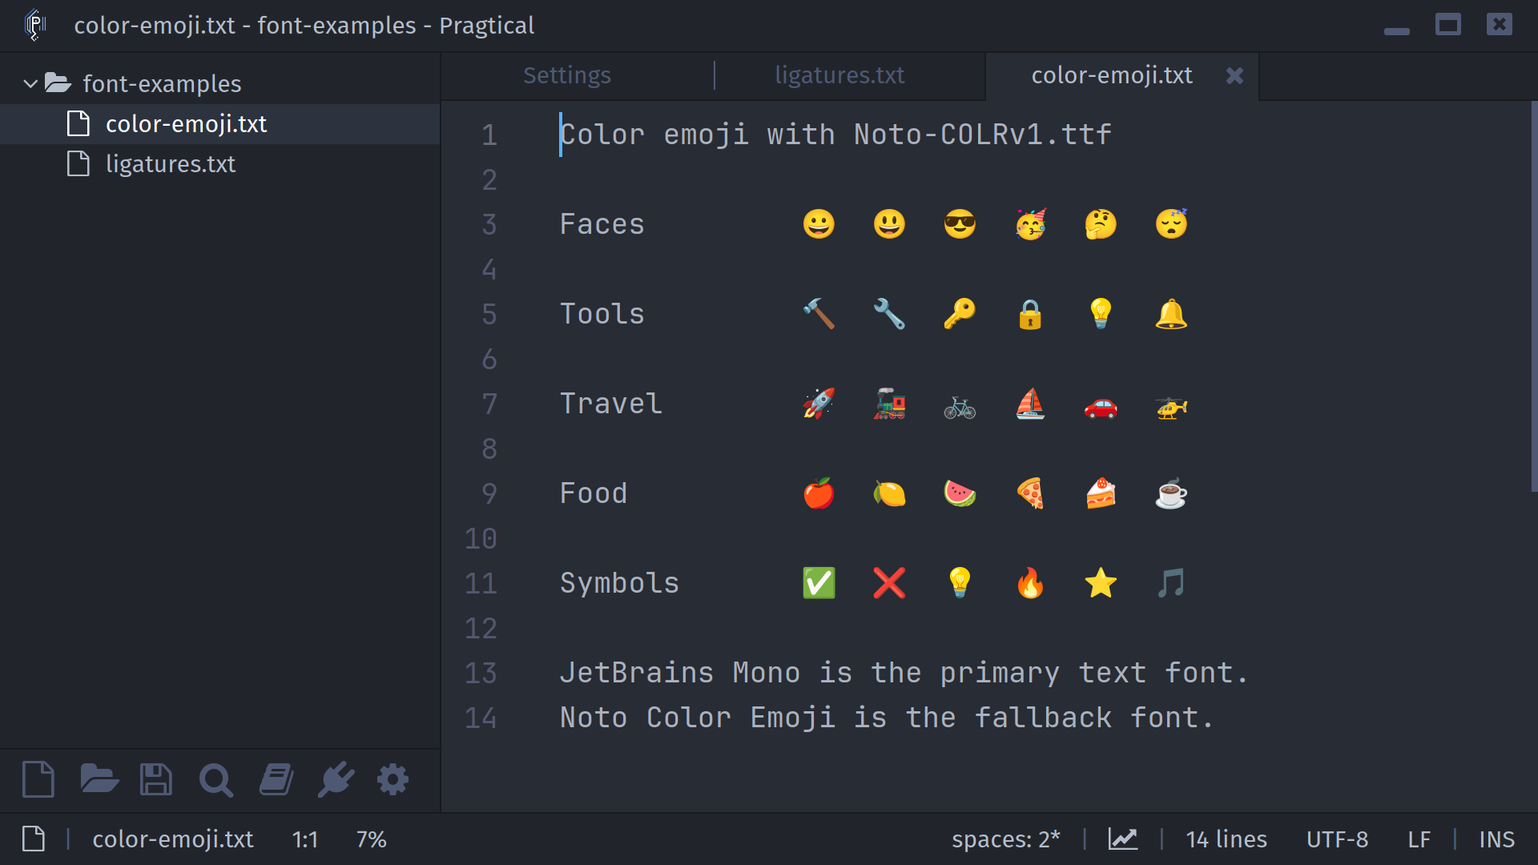Click the 1:1 cursor position indicator
The image size is (1538, 865).
(305, 839)
